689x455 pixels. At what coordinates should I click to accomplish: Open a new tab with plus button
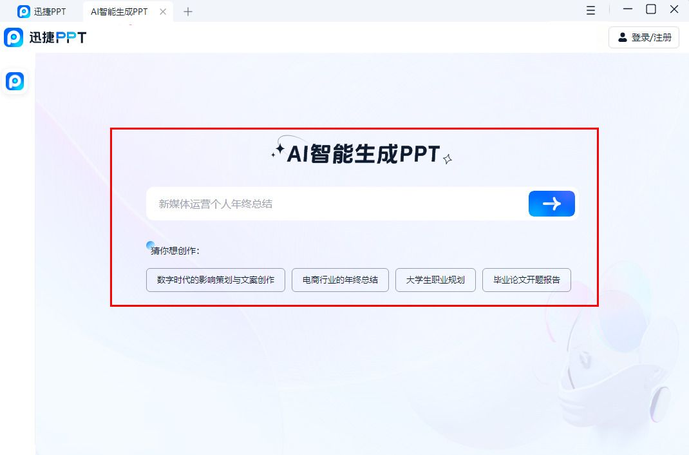(188, 12)
